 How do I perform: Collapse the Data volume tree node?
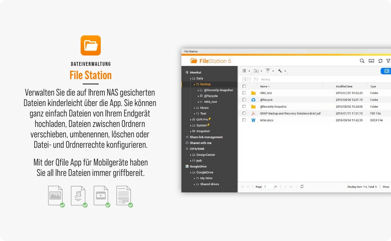pos(191,78)
